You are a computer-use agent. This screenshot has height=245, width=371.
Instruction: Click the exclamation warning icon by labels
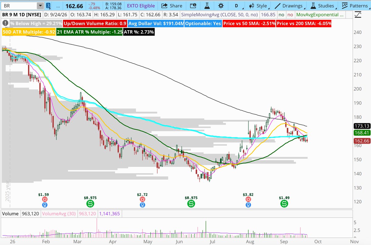(6, 23)
